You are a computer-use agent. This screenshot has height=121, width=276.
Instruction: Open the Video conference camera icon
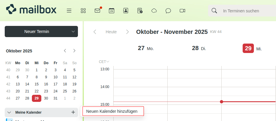[182, 11]
